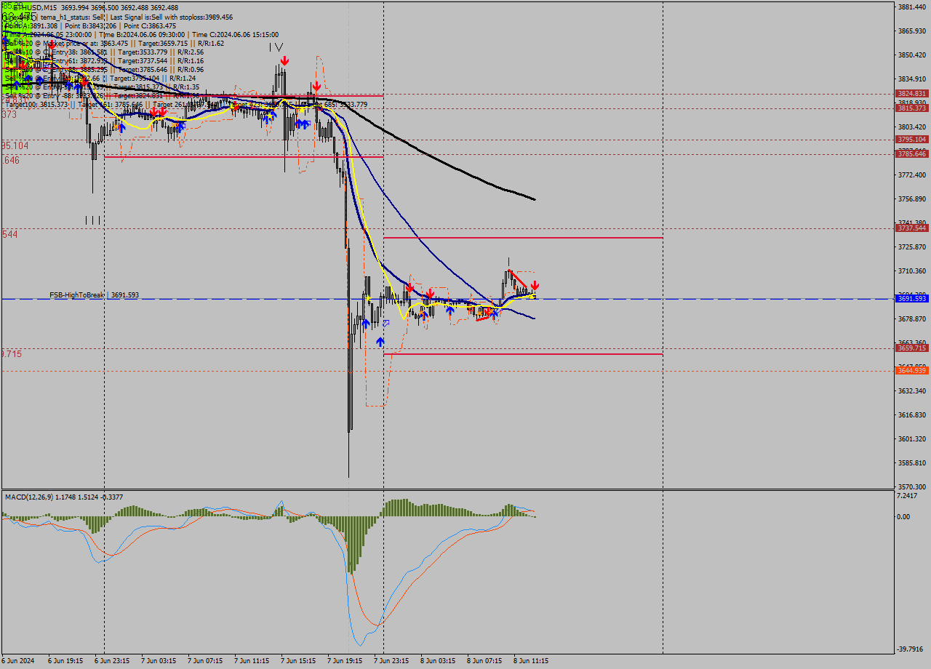Select the 3737.544 level label on the price axis
This screenshot has width=931, height=669.
[x=911, y=228]
